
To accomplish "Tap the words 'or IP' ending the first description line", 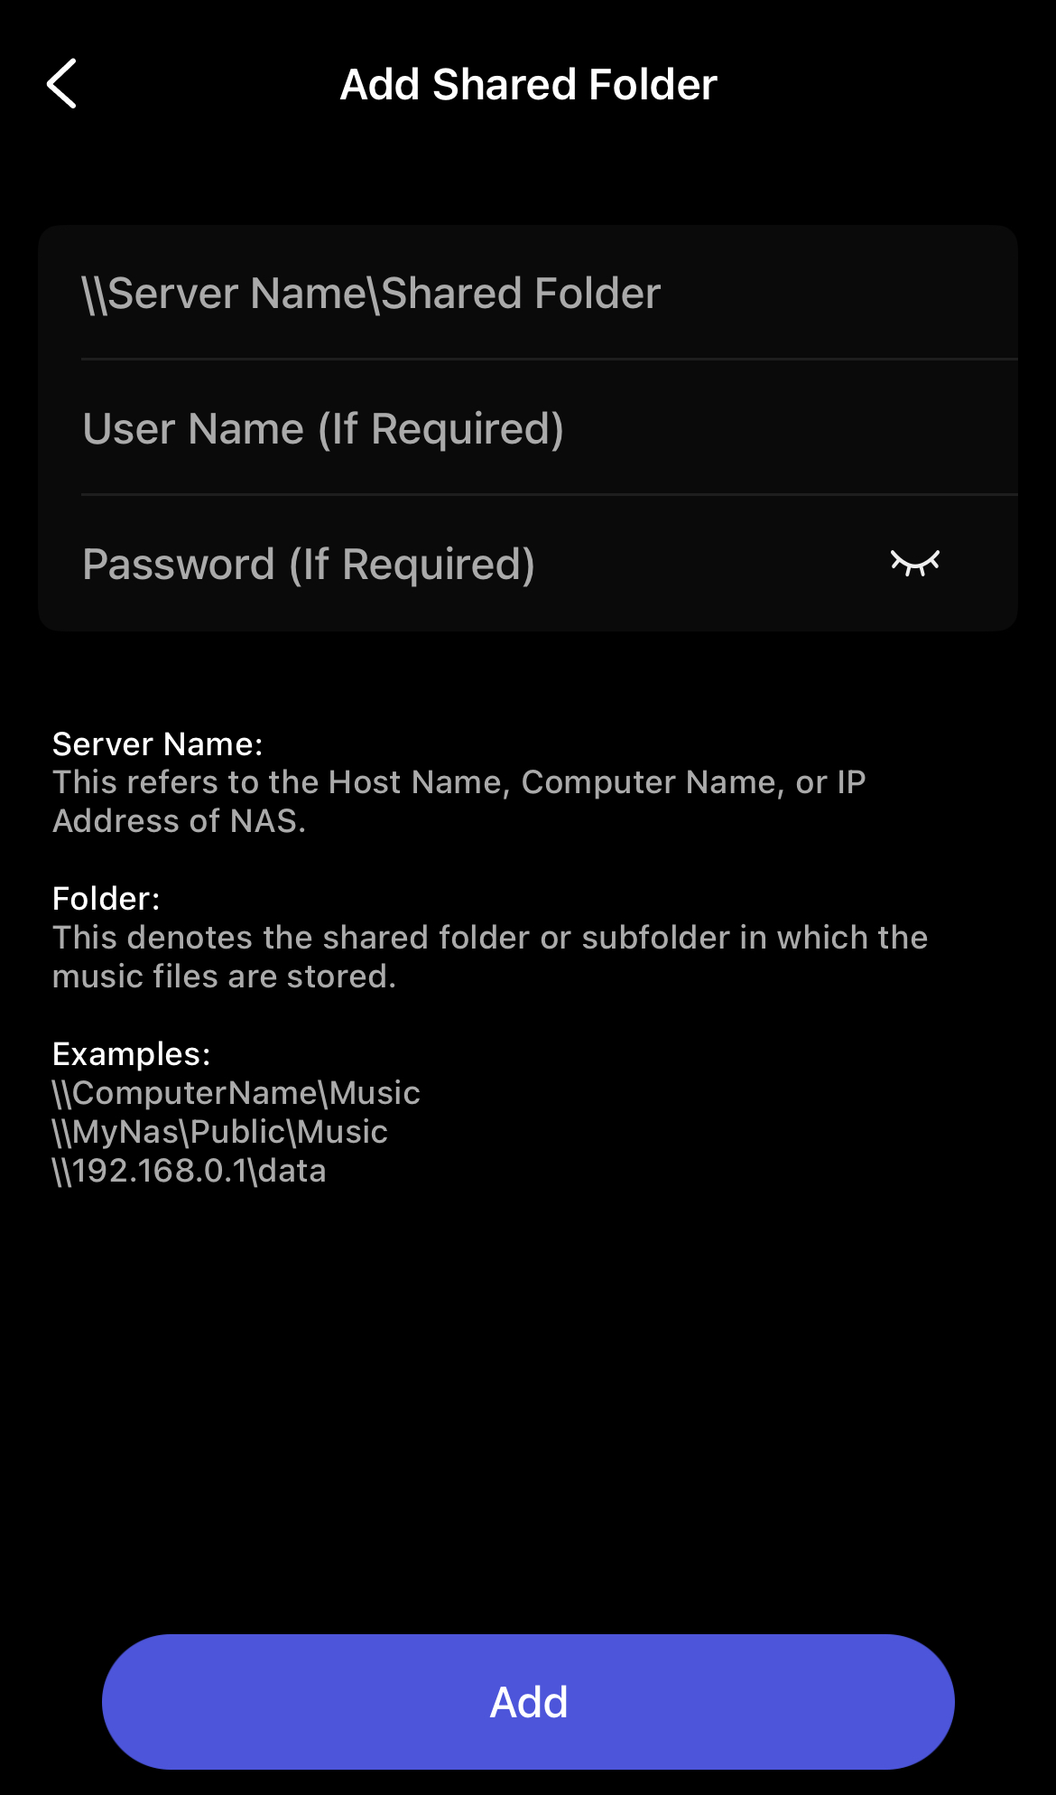I will [830, 782].
